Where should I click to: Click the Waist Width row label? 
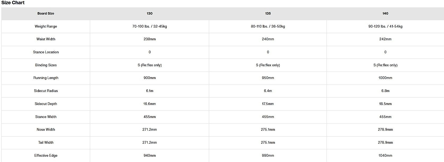point(46,39)
